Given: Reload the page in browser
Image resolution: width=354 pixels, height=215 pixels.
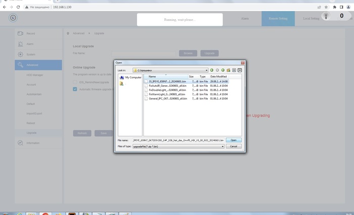Looking at the screenshot, I should pyautogui.click(x=19, y=7).
